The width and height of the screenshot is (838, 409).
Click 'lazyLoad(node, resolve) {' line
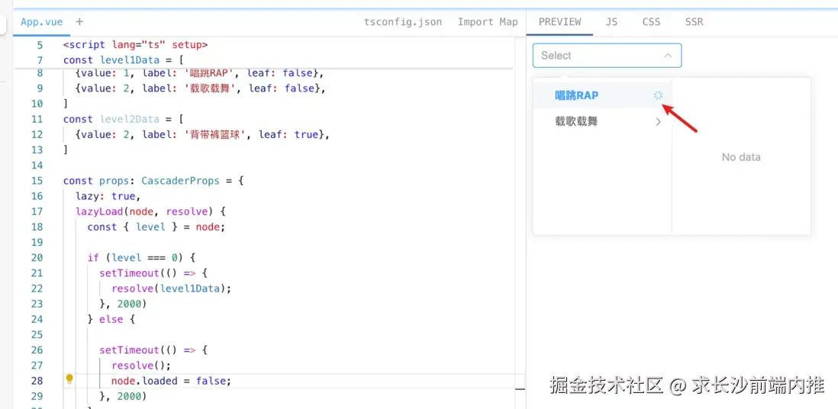point(150,211)
